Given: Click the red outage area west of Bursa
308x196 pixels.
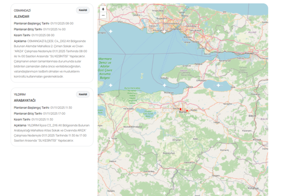Looking at the screenshot, I should [x=181, y=109].
